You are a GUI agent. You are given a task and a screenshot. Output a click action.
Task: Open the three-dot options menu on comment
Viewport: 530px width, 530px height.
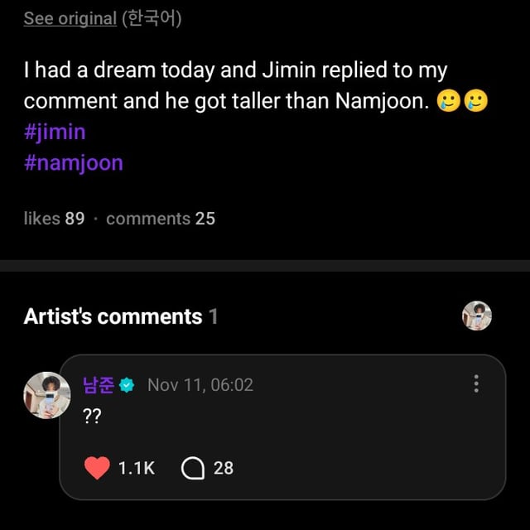click(476, 384)
